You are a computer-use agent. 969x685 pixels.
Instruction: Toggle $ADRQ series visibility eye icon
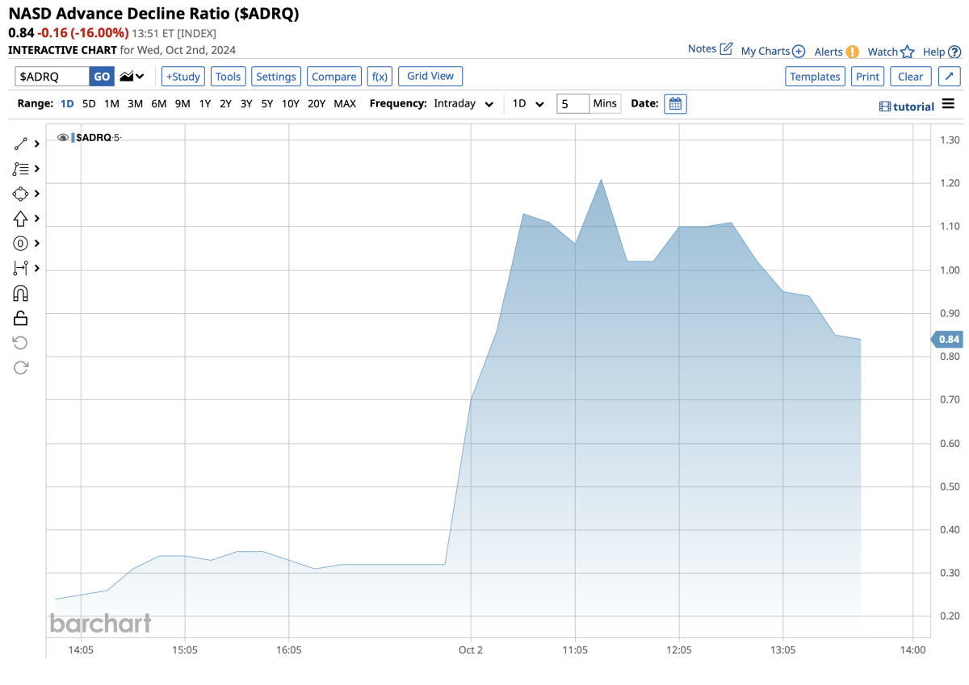(63, 138)
